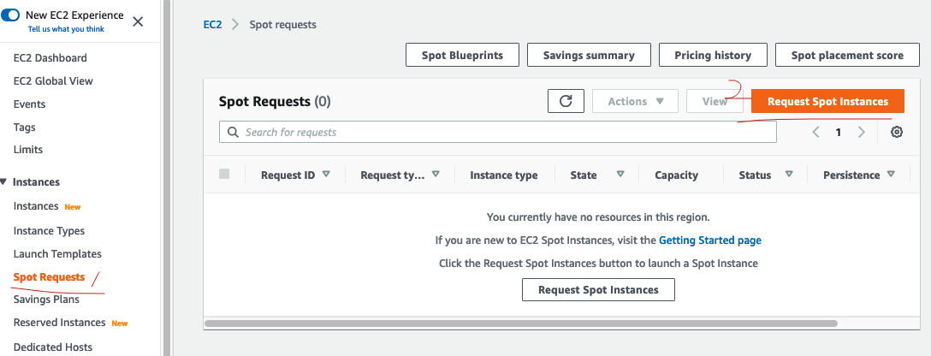The image size is (931, 356).
Task: Open Events in the sidebar
Action: [x=30, y=104]
